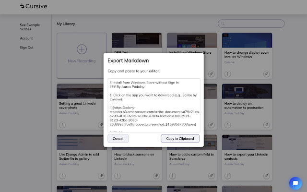
Task: Open the chat support bubble
Action: 295,183
